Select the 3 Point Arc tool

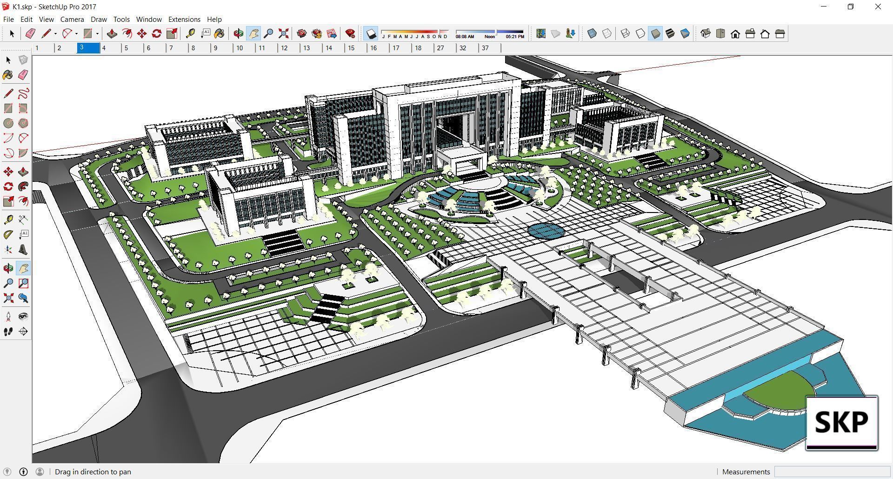(x=8, y=153)
